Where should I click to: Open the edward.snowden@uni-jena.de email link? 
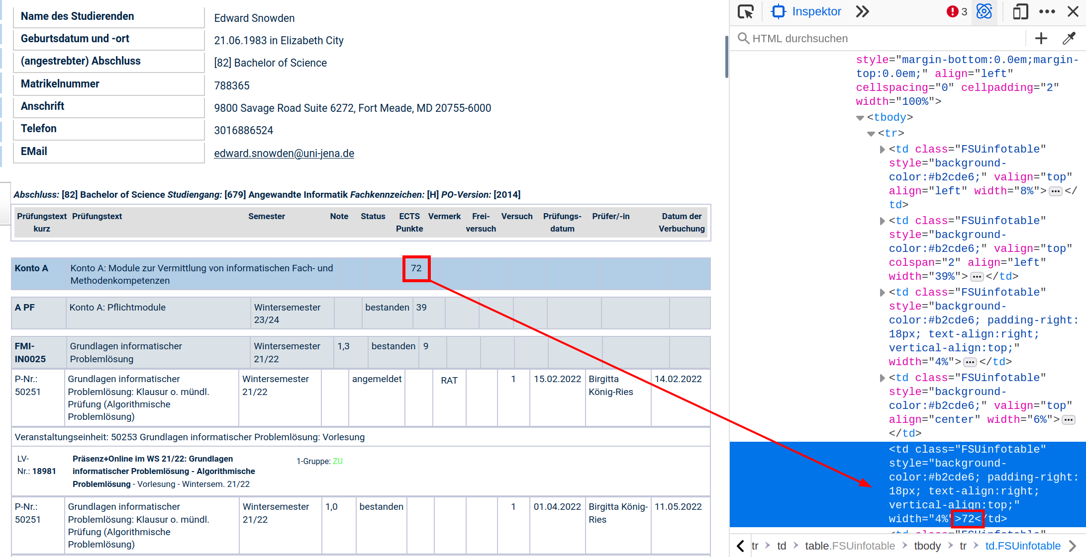tap(284, 153)
